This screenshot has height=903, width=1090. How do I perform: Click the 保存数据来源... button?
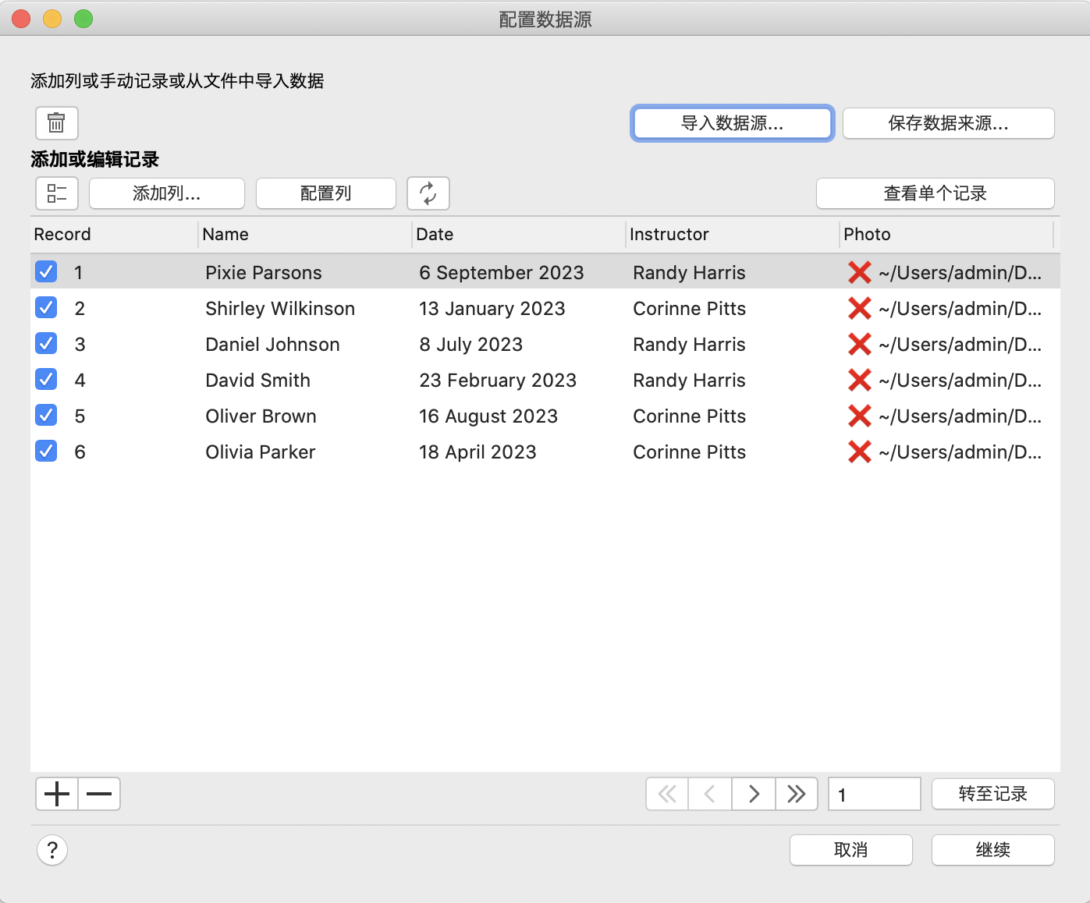[x=948, y=123]
